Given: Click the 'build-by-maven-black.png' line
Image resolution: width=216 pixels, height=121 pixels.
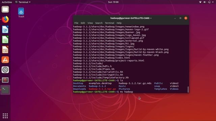Looking at the screenshot, I should click(x=121, y=52).
